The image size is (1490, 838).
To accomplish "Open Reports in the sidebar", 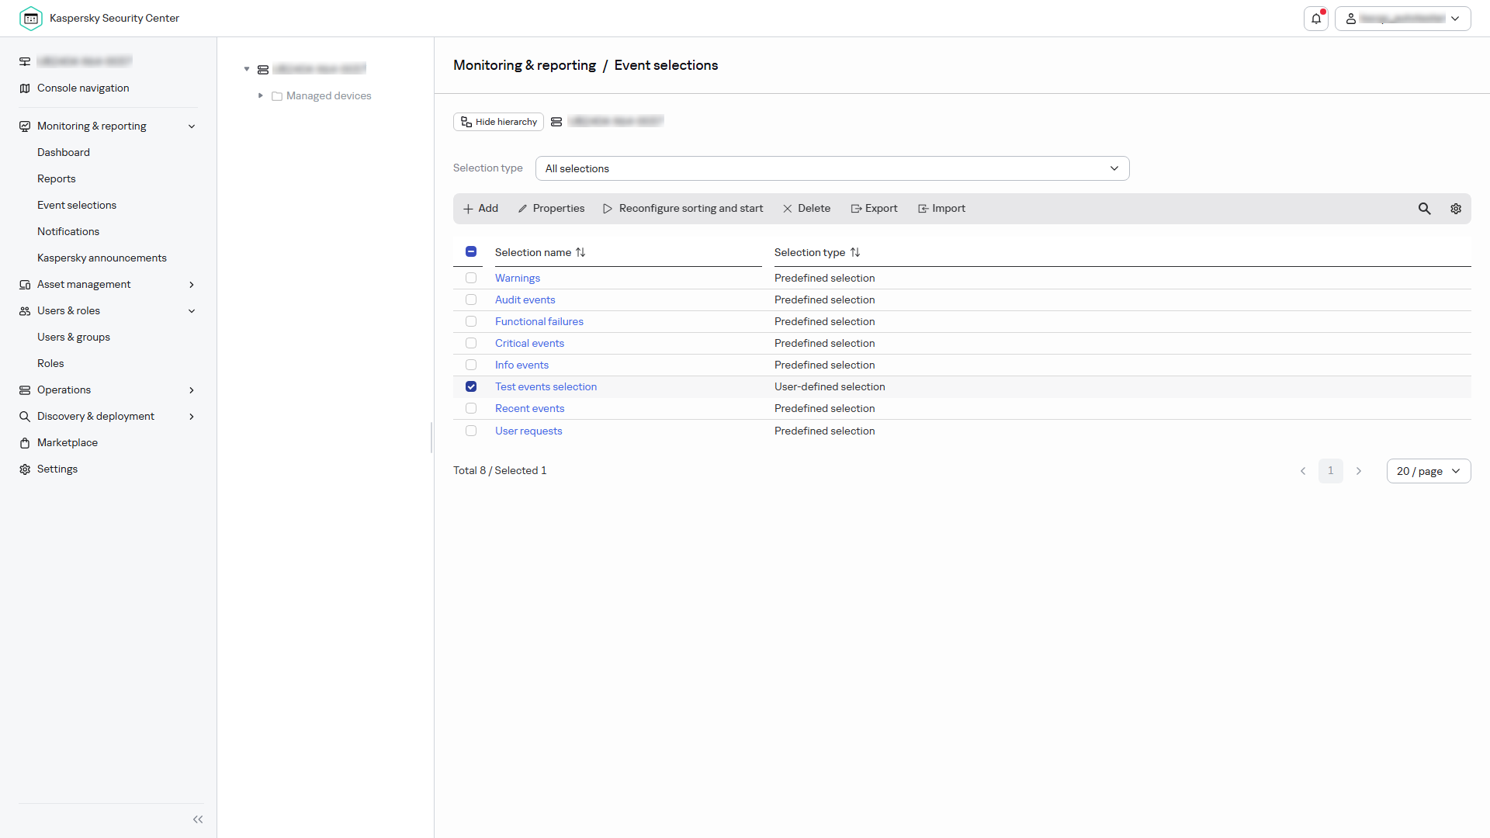I will coord(57,179).
